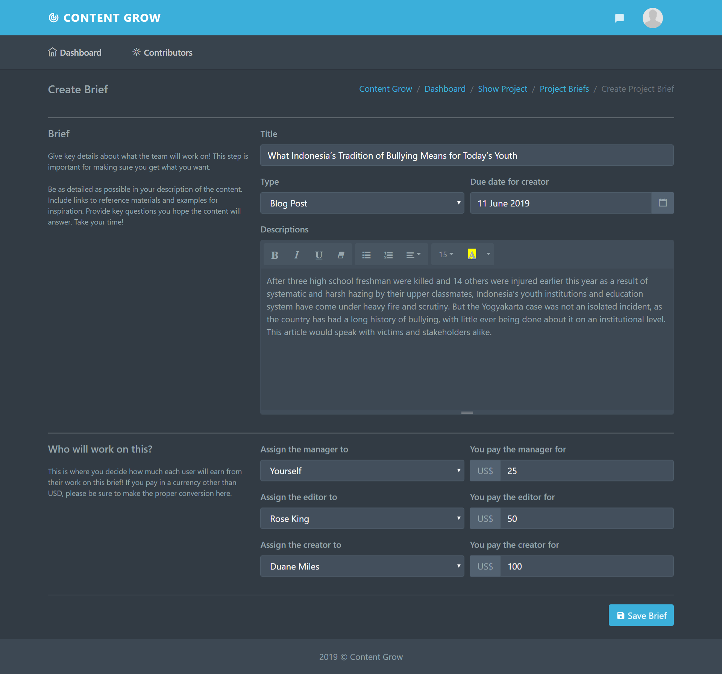Click the Save Brief button
722x674 pixels.
(x=641, y=616)
